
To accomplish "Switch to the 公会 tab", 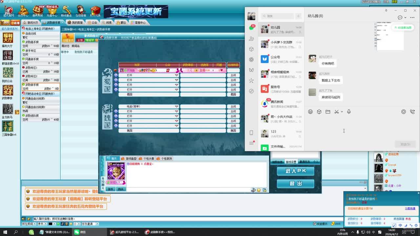I will [92, 23].
